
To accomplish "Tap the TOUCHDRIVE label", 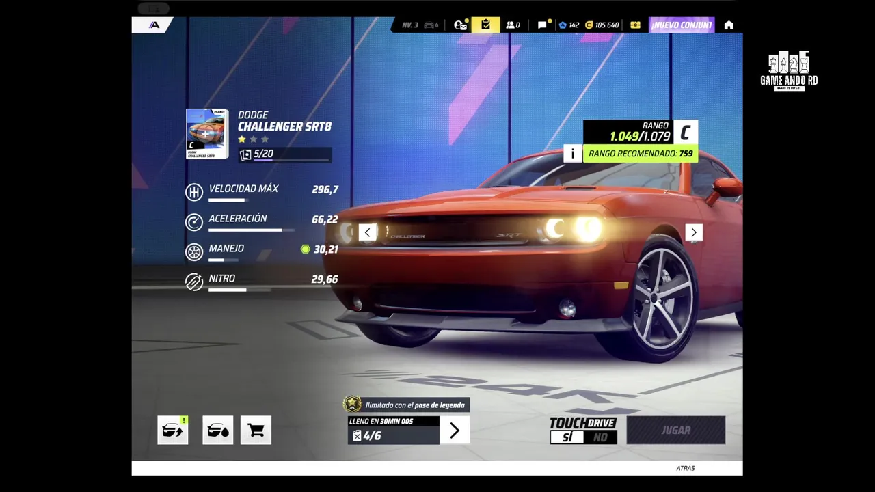I will pyautogui.click(x=583, y=423).
